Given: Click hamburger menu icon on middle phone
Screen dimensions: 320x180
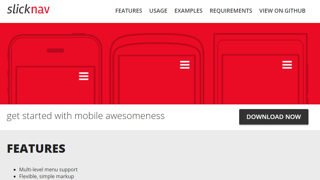Looking at the screenshot, I should point(185,65).
